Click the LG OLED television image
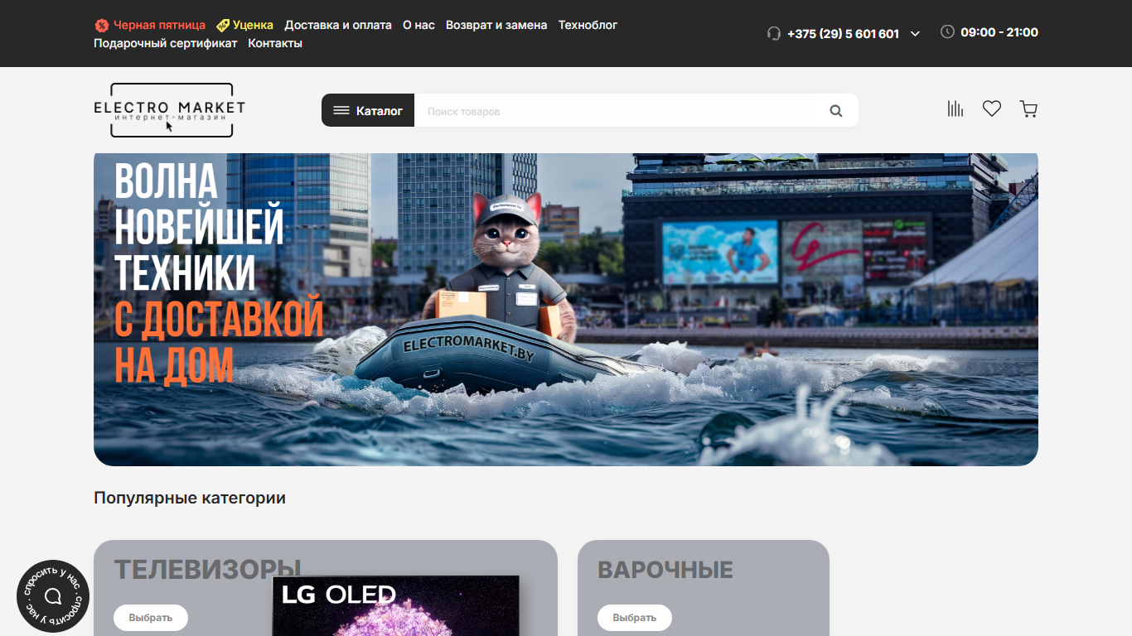 396,605
